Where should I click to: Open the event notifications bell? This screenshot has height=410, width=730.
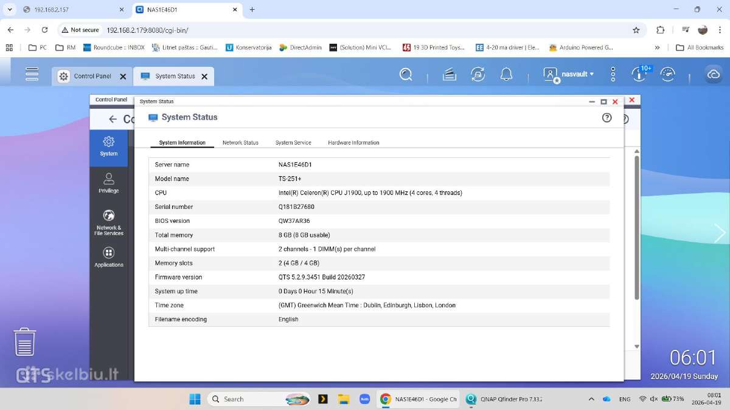coord(506,74)
